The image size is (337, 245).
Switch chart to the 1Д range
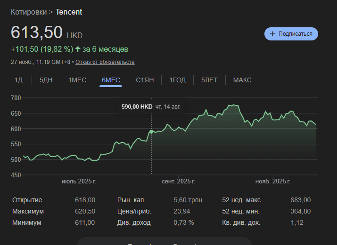pos(18,80)
